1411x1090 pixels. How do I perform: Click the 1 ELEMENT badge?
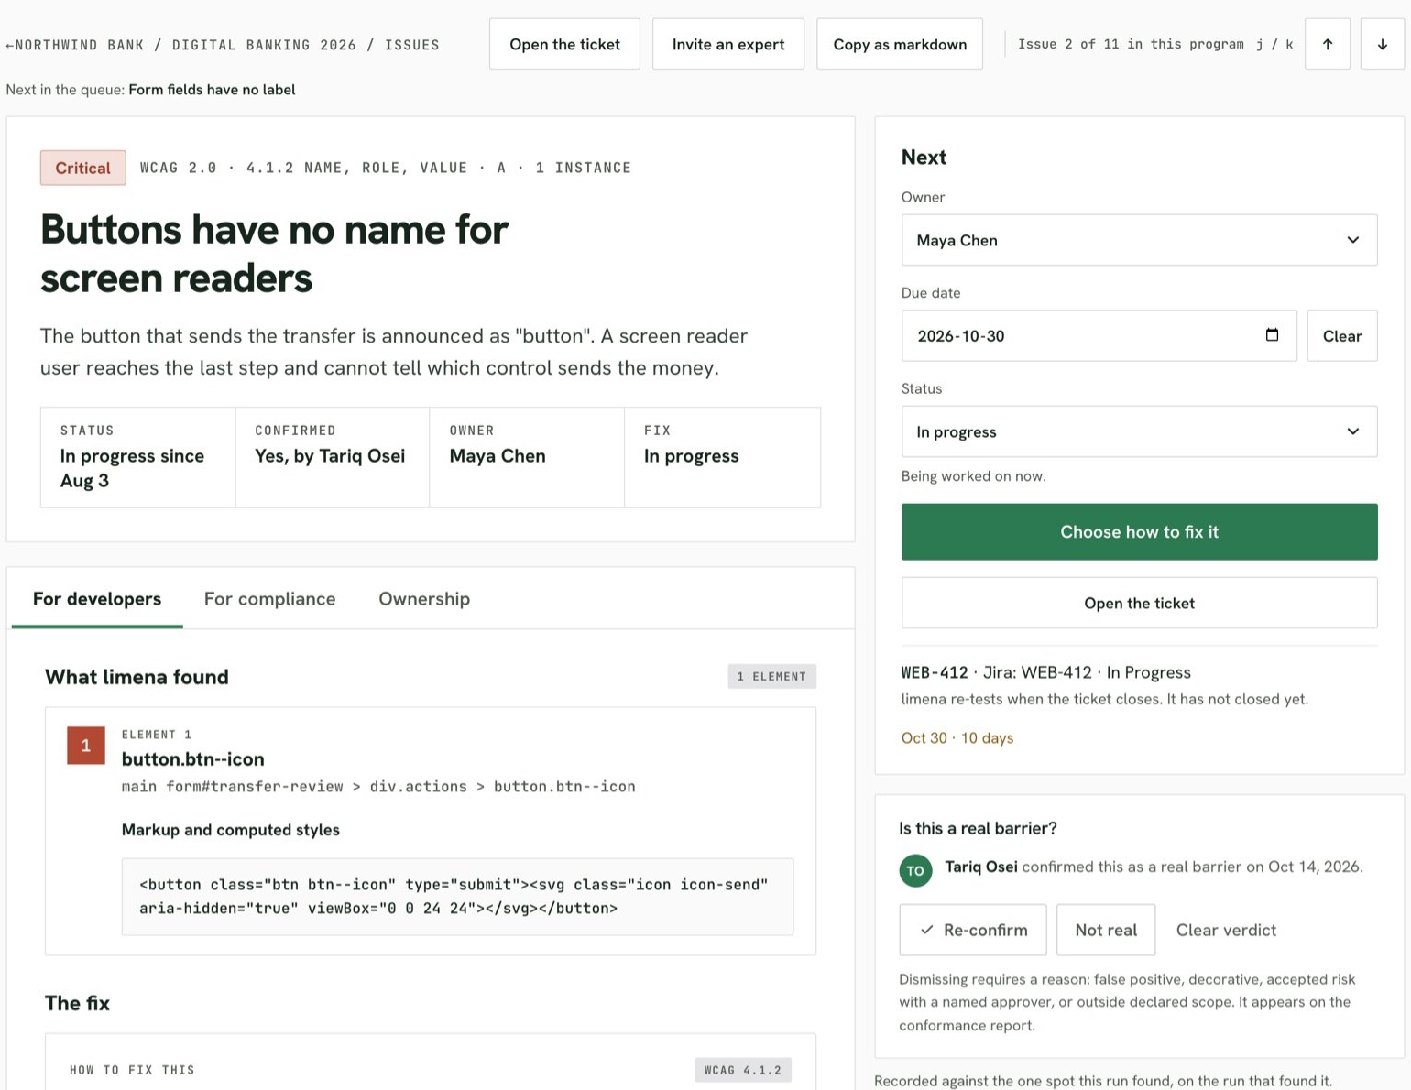(x=771, y=676)
